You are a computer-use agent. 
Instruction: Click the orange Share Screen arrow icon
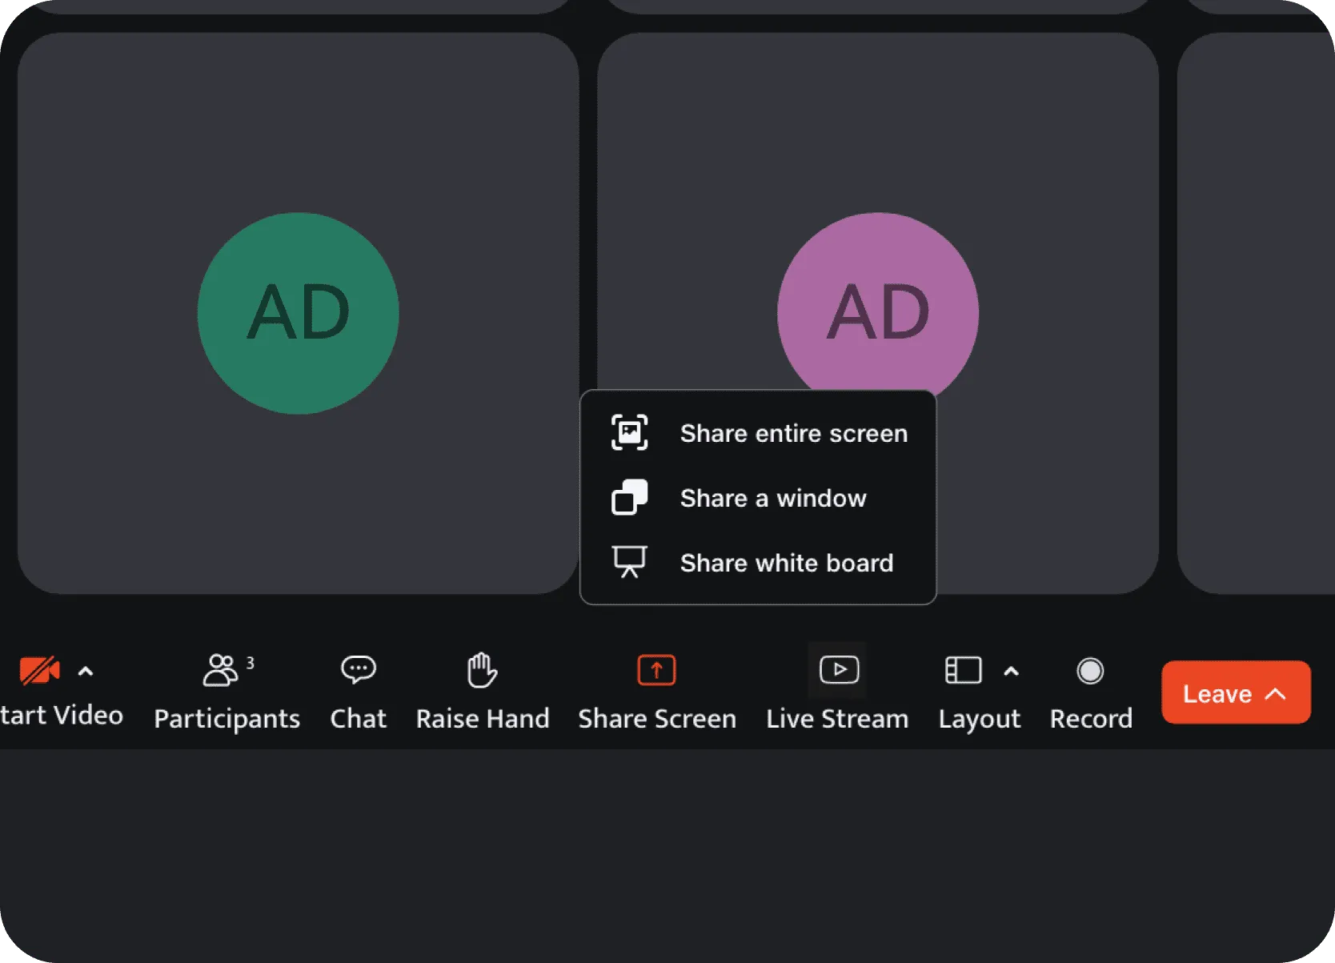tap(656, 670)
